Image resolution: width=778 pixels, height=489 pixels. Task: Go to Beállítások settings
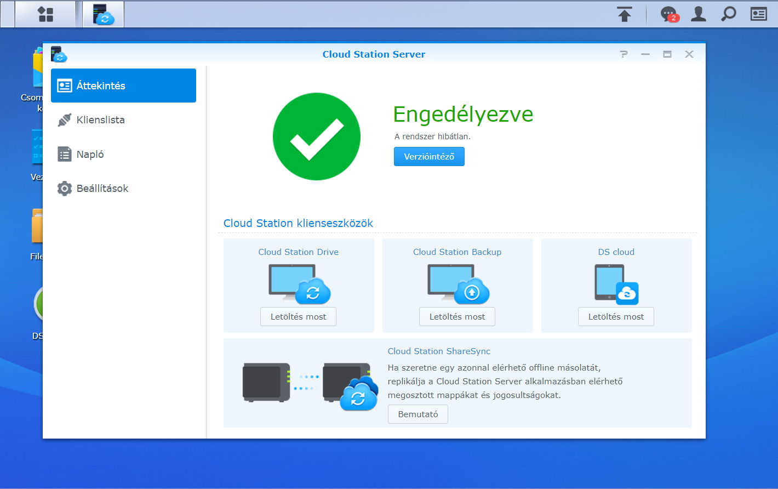102,189
